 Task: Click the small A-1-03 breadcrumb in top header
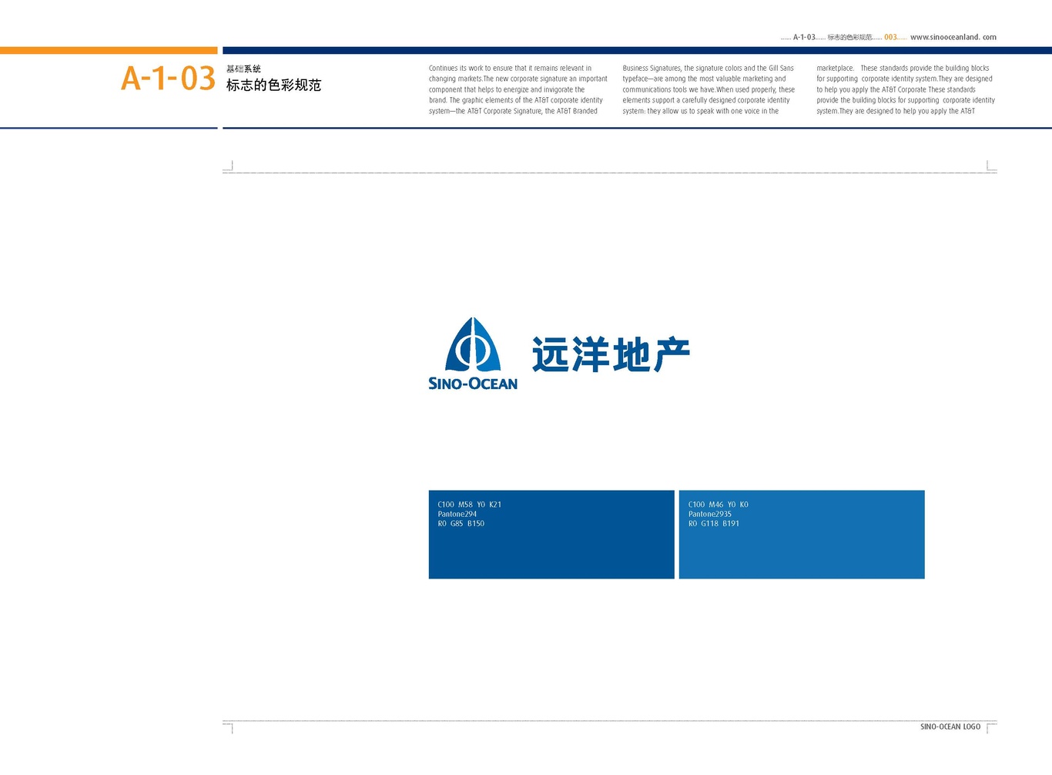(804, 37)
